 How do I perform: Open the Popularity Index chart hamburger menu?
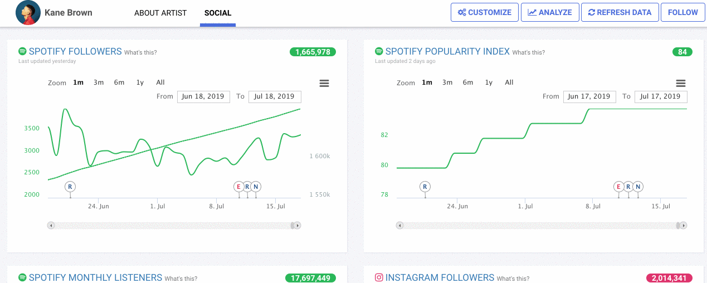(x=680, y=84)
